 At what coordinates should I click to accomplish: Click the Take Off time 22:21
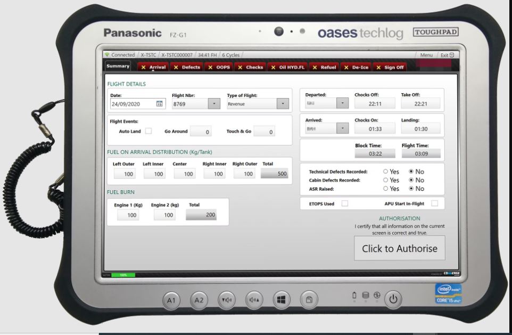420,103
